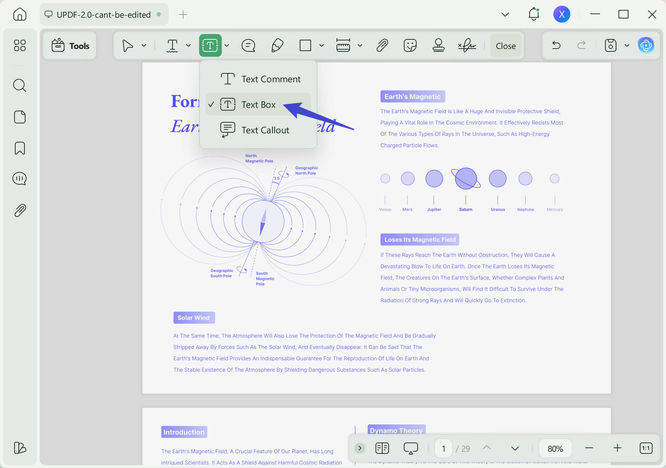
Task: Start slideshow presentation mode icon
Action: [411, 448]
